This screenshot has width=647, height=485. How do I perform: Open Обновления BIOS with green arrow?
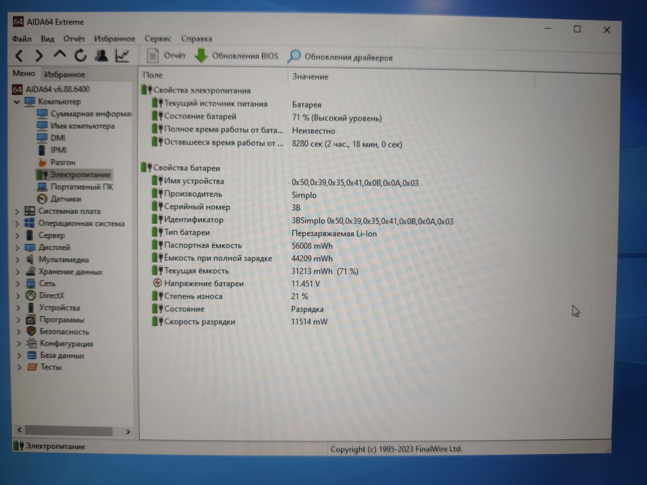point(236,56)
